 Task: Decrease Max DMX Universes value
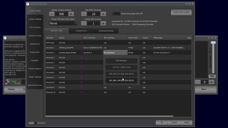(x=84, y=14)
